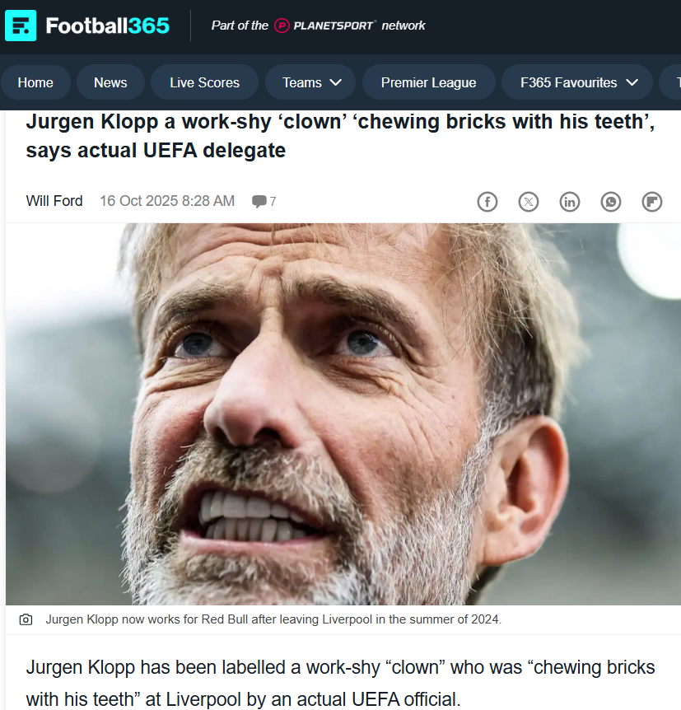Share the article through WhatsApp

tap(611, 202)
